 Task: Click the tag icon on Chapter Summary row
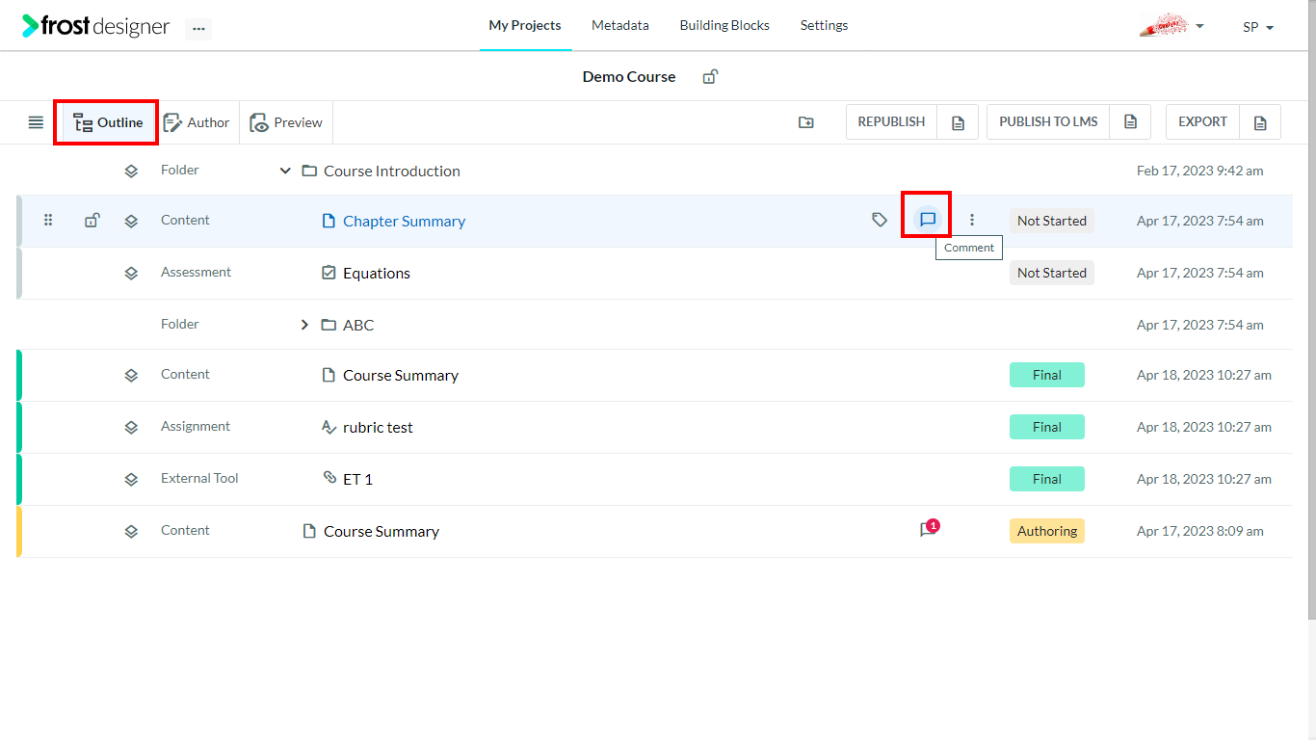(x=880, y=220)
